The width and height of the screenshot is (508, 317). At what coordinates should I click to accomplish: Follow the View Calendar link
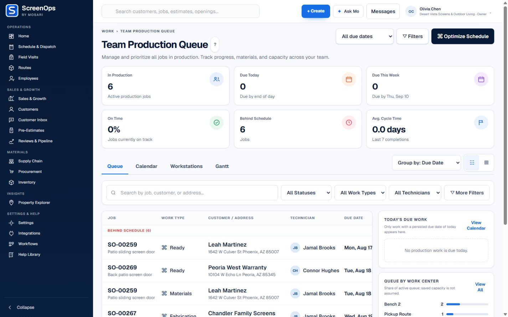pyautogui.click(x=476, y=226)
